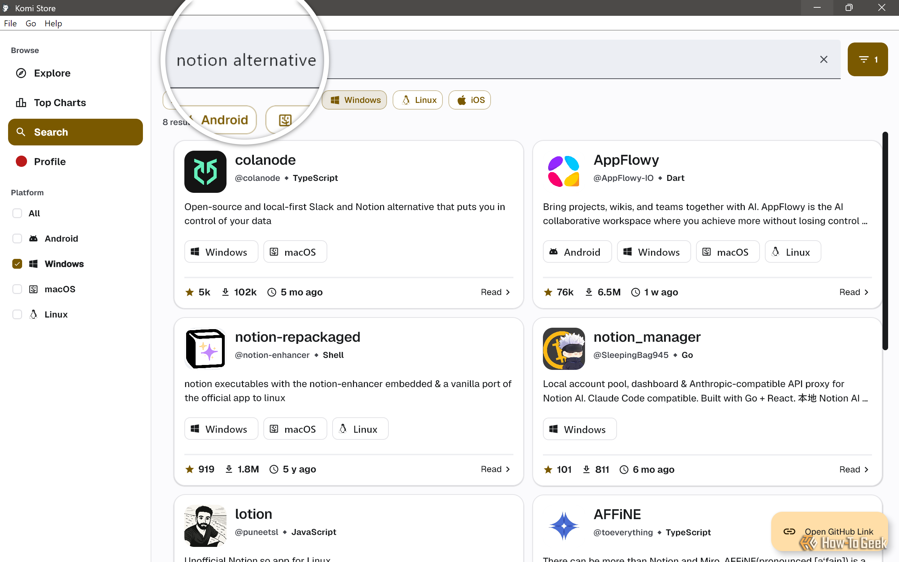
Task: Open the Explore compass icon
Action: [x=21, y=73]
